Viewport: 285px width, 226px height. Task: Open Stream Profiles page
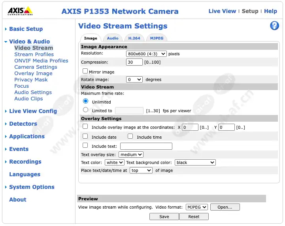coord(34,54)
